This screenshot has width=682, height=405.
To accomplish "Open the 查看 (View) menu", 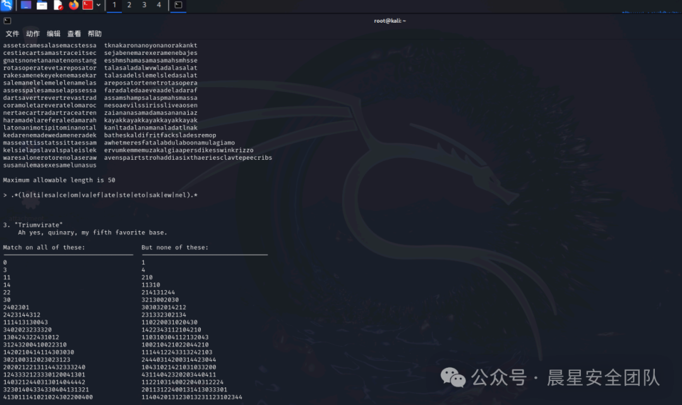I will tap(74, 33).
